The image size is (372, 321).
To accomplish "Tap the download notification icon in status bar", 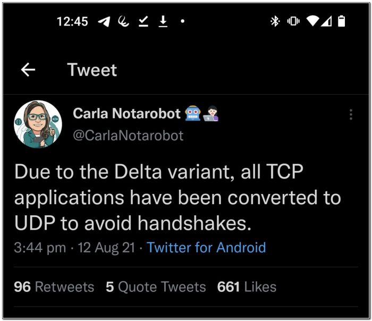I will tap(163, 21).
